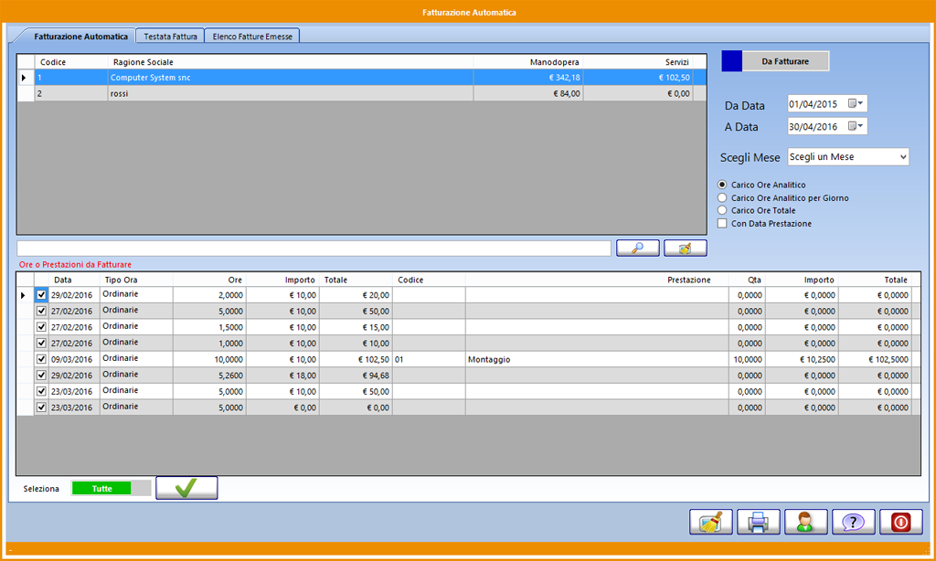Click the Servizi column header
This screenshot has width=936, height=561.
coord(637,62)
